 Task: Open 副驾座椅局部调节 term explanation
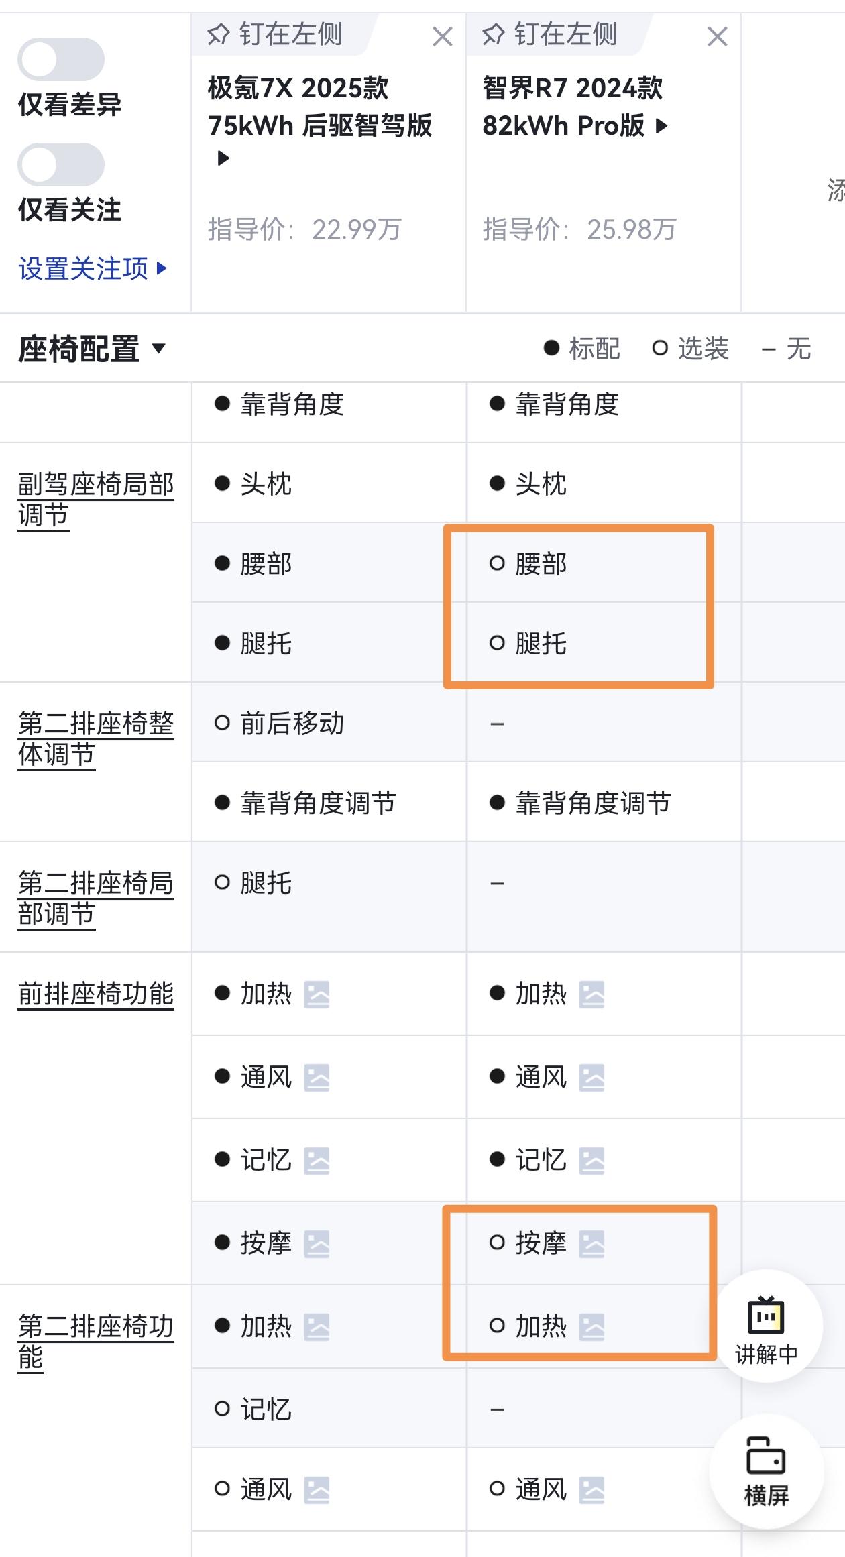[96, 500]
